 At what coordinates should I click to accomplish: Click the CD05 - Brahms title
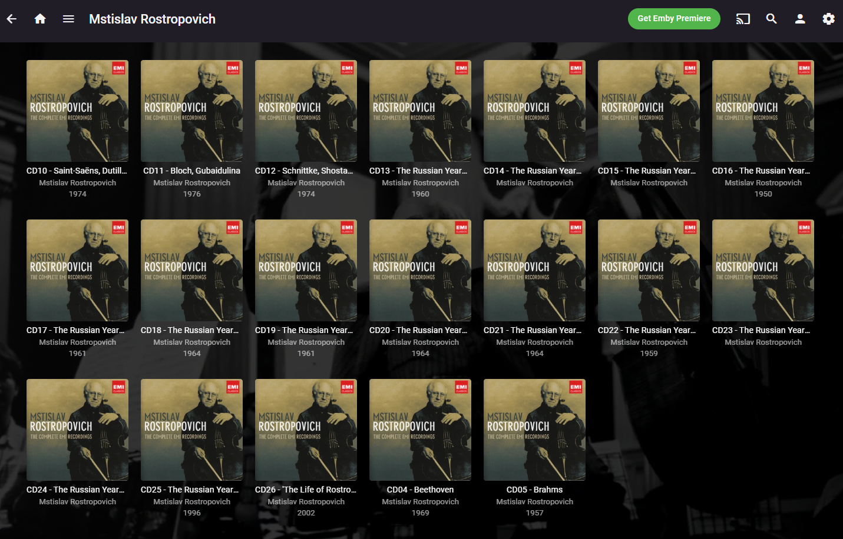pyautogui.click(x=534, y=490)
